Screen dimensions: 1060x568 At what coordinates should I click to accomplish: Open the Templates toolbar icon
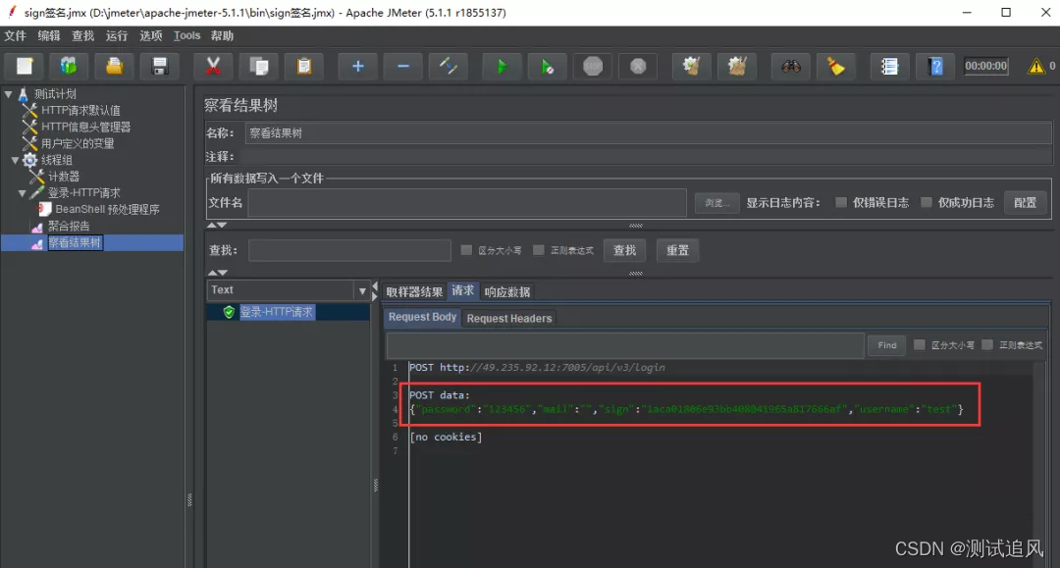(x=69, y=66)
